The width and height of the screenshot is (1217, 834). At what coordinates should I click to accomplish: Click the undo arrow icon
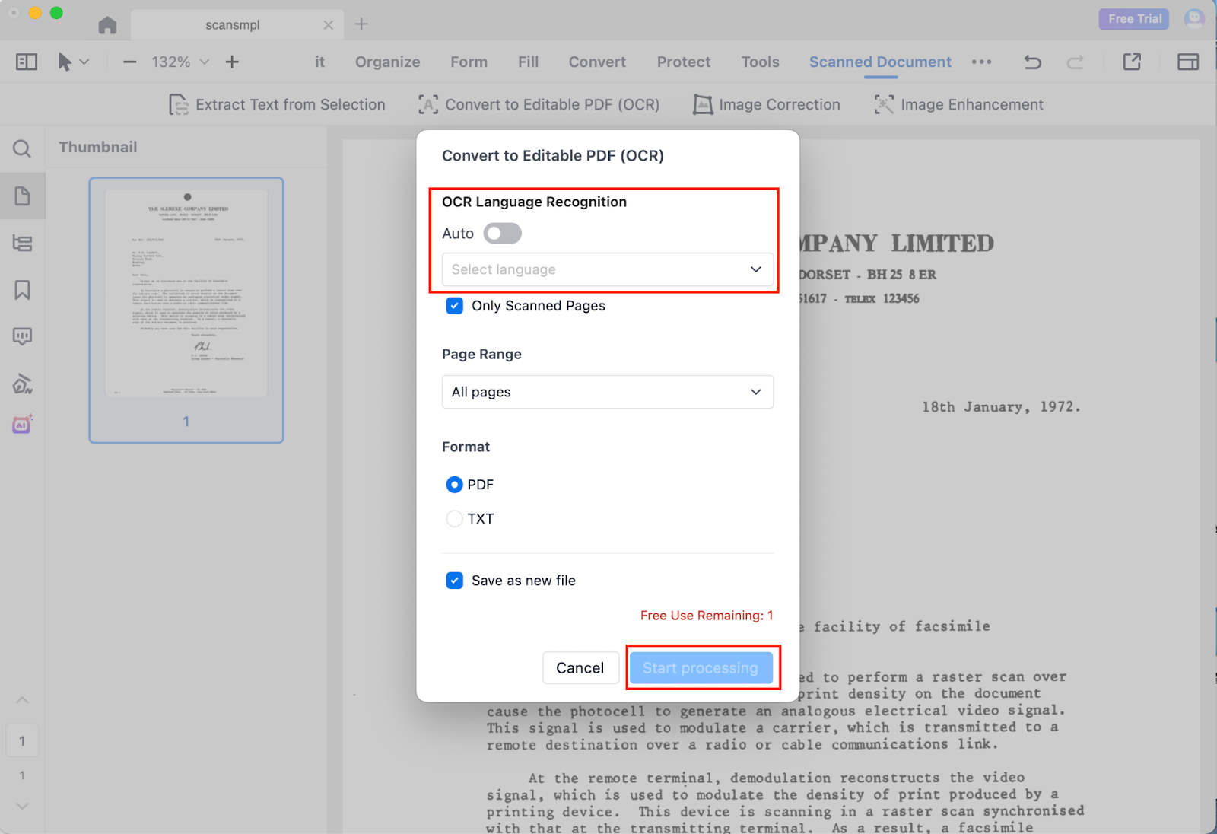[1032, 62]
